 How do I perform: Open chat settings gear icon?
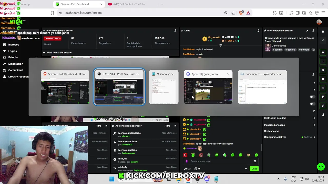click(246, 169)
